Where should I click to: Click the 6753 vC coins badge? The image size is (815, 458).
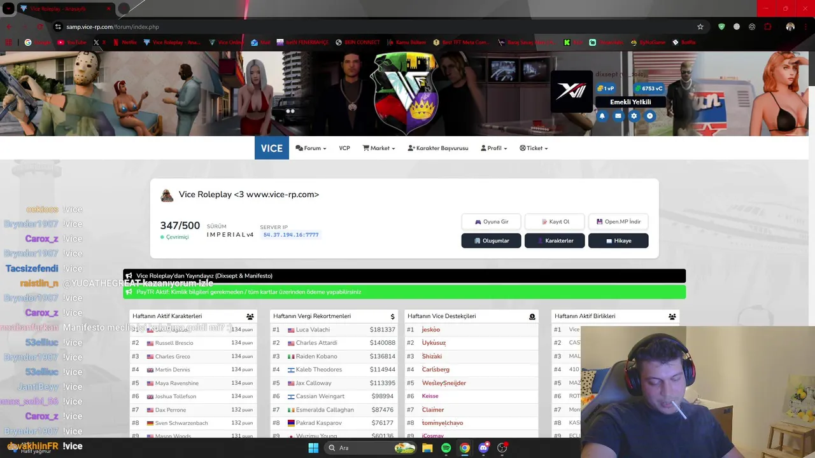tap(649, 88)
